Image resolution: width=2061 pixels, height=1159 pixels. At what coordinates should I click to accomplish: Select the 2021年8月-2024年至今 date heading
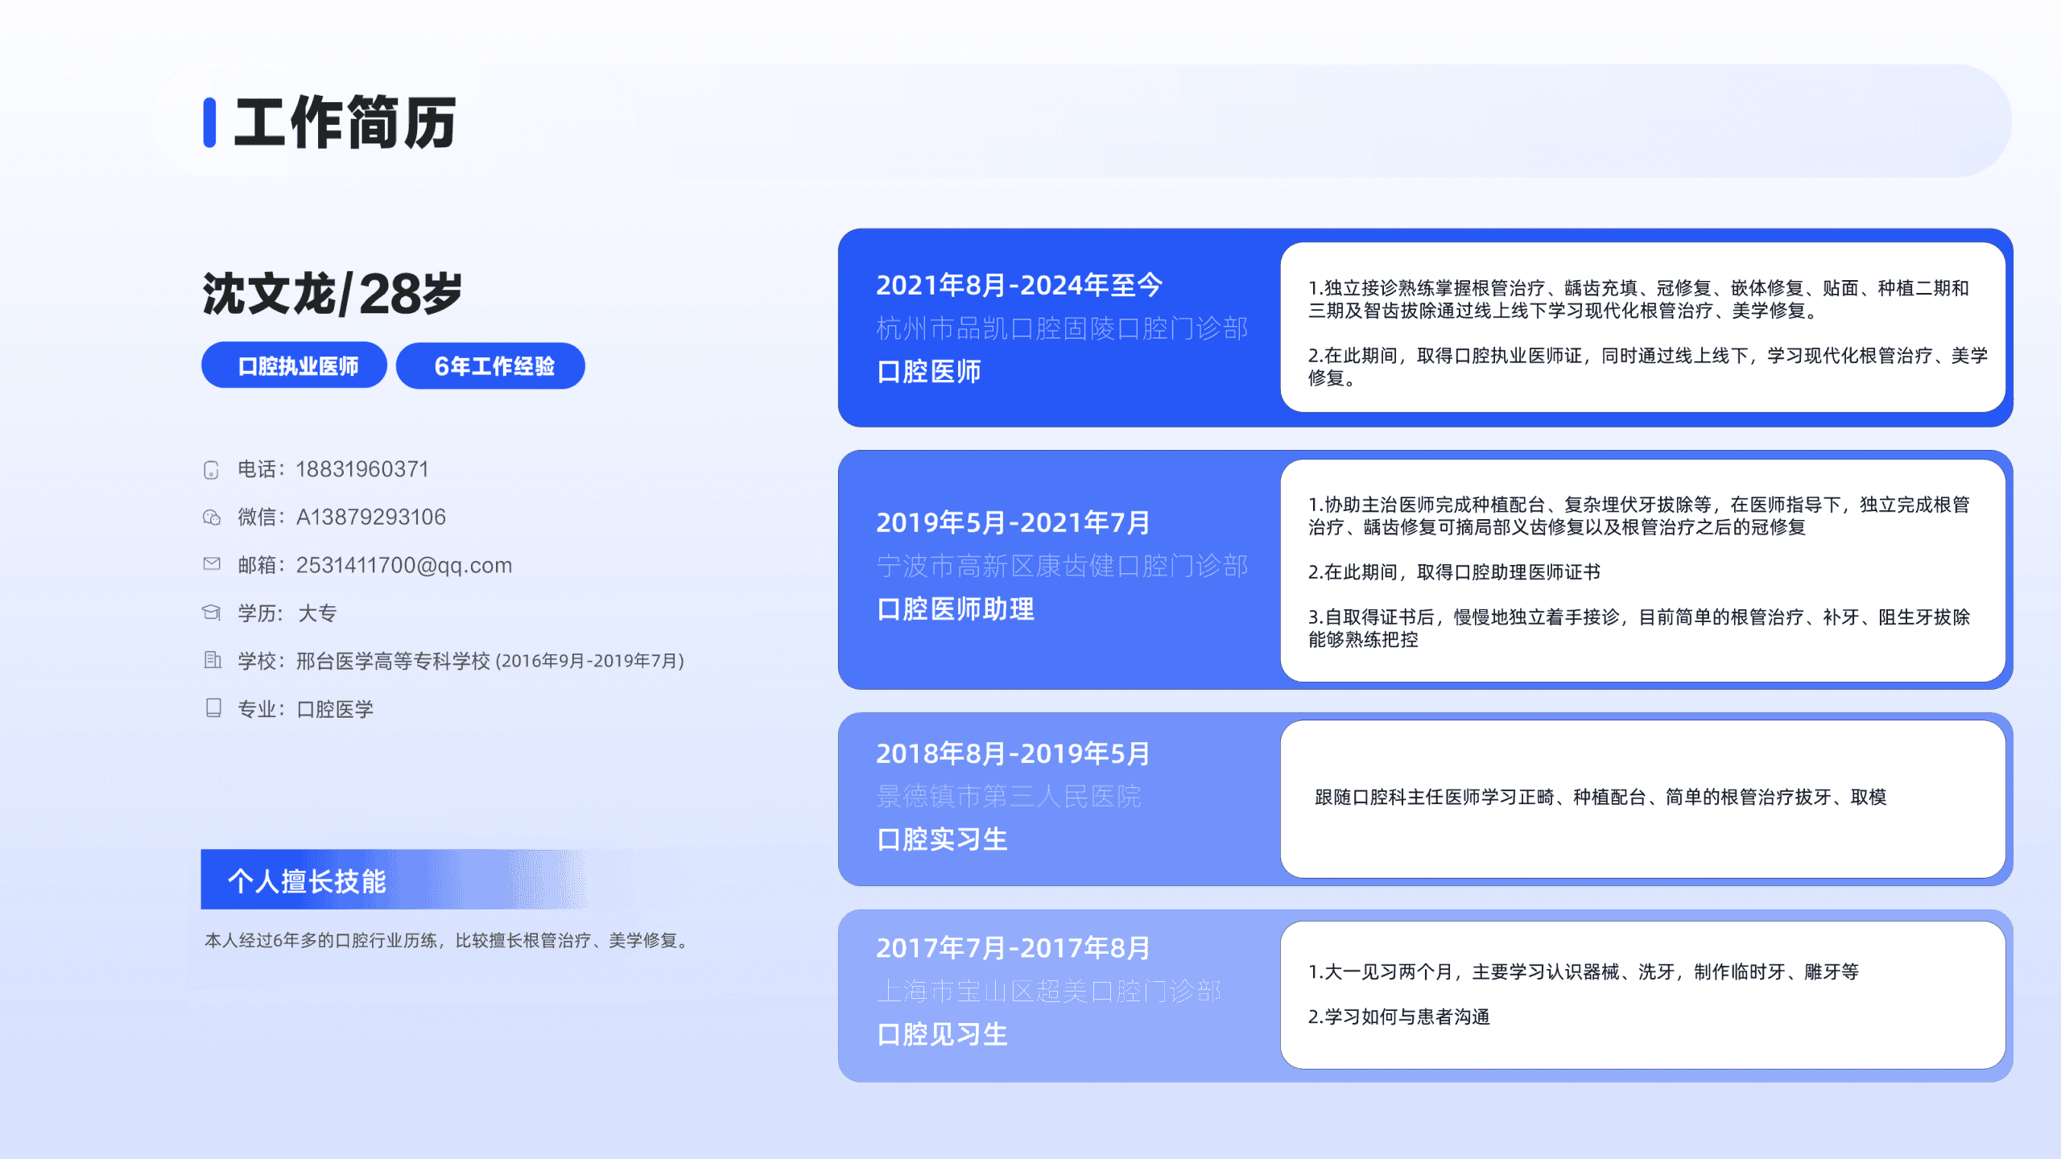tap(1019, 285)
